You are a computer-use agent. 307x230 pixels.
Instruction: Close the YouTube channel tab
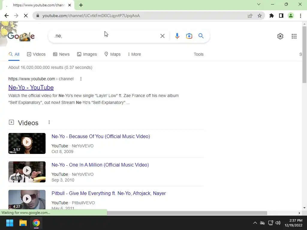click(70, 5)
